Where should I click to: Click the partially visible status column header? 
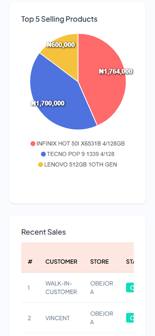click(x=130, y=262)
